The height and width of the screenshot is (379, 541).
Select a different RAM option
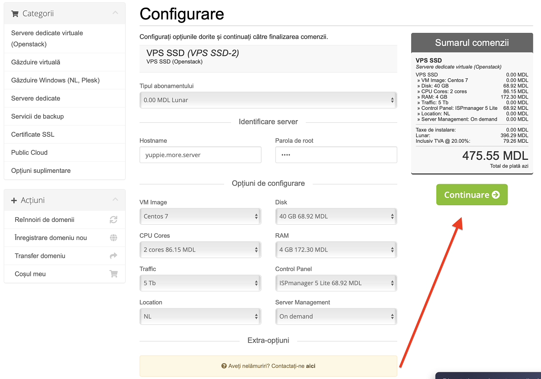tap(336, 249)
